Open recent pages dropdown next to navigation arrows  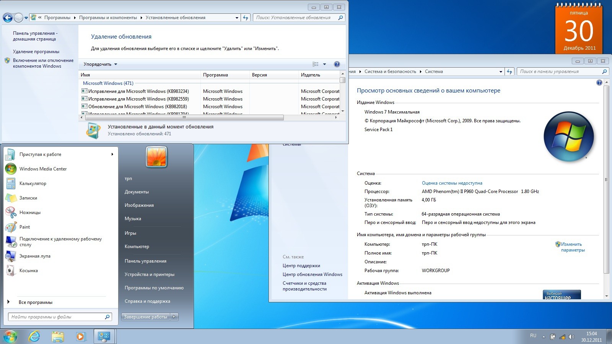[26, 18]
